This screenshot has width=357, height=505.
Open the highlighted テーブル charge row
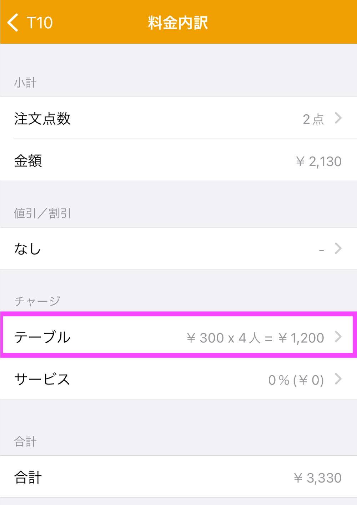(x=178, y=337)
